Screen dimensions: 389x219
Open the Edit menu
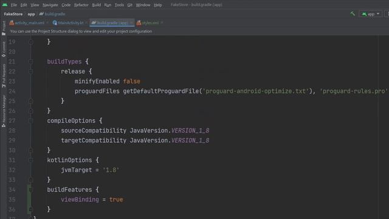[x=24, y=5]
